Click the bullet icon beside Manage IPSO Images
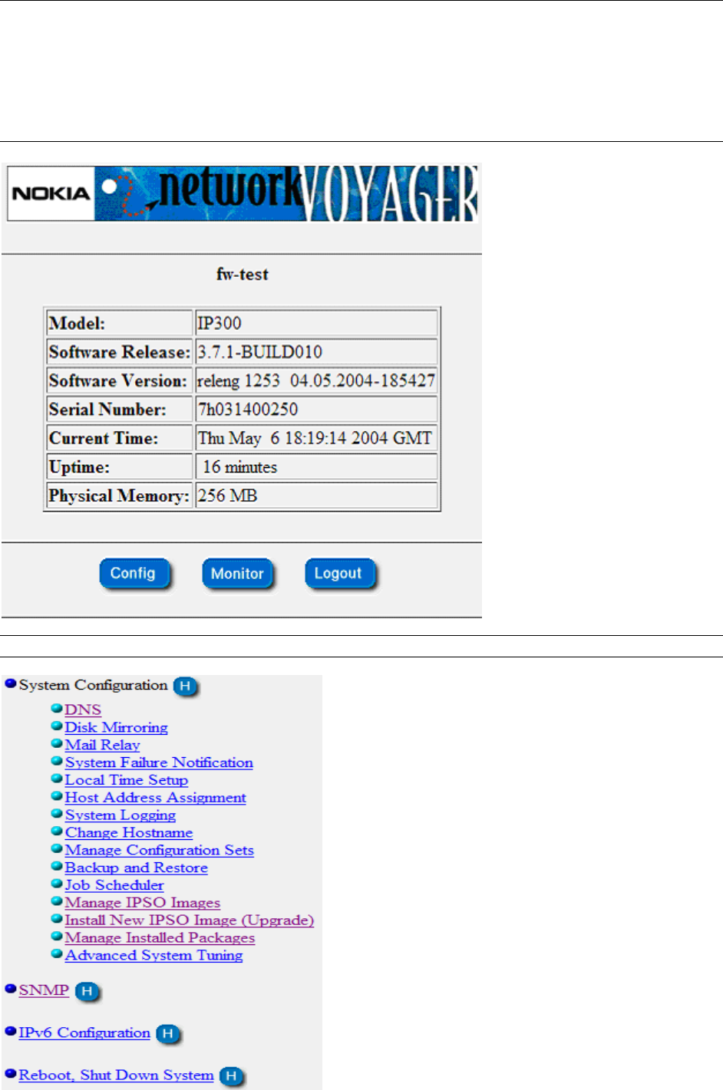Viewport: 723px width, 1090px height. (57, 901)
